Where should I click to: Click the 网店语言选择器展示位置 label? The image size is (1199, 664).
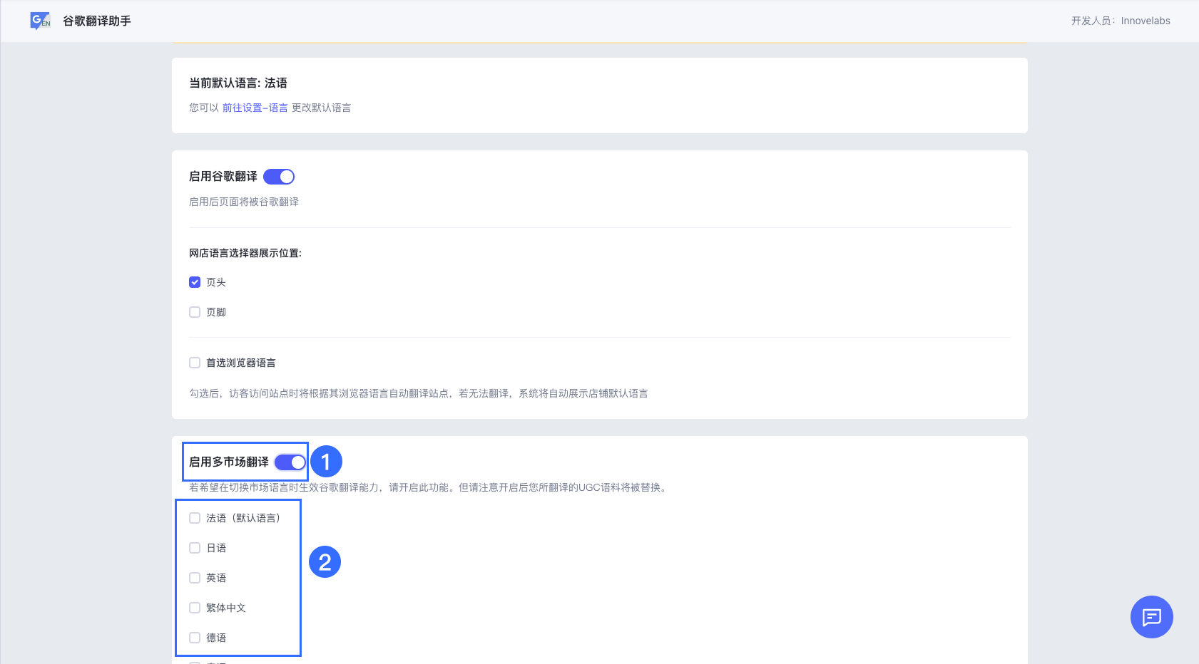pos(245,253)
